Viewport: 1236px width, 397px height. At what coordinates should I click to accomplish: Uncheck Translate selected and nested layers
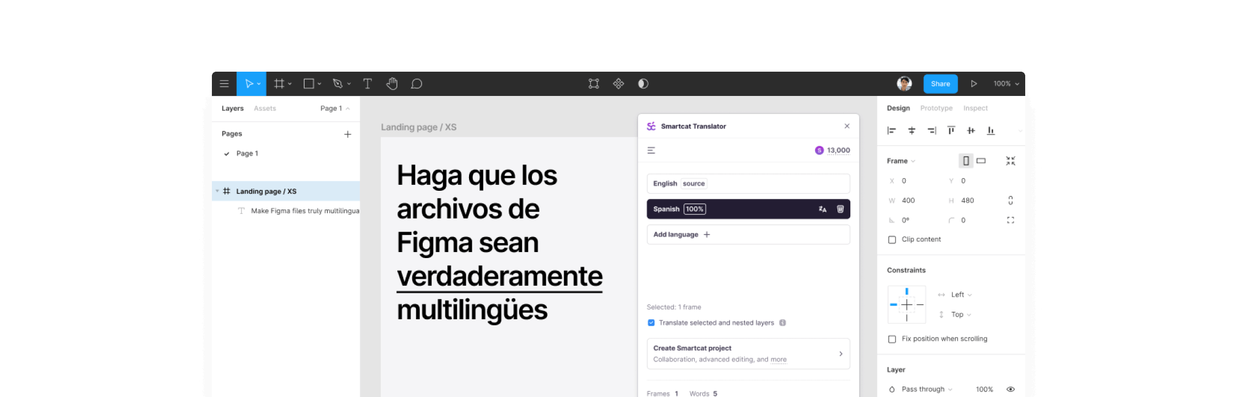pyautogui.click(x=651, y=323)
